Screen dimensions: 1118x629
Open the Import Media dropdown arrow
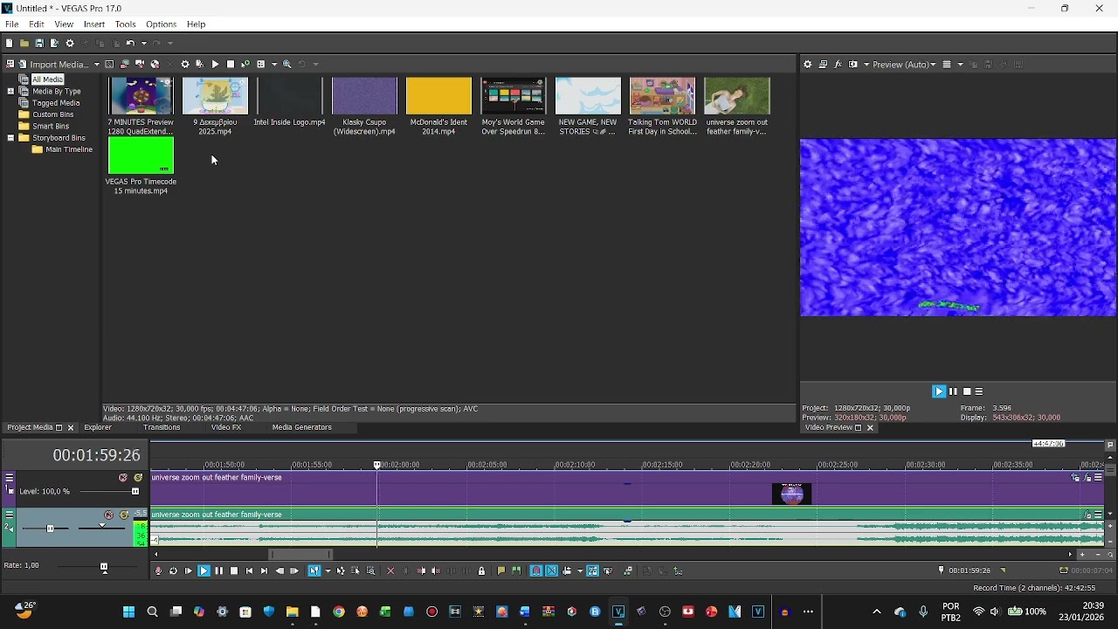(x=96, y=64)
